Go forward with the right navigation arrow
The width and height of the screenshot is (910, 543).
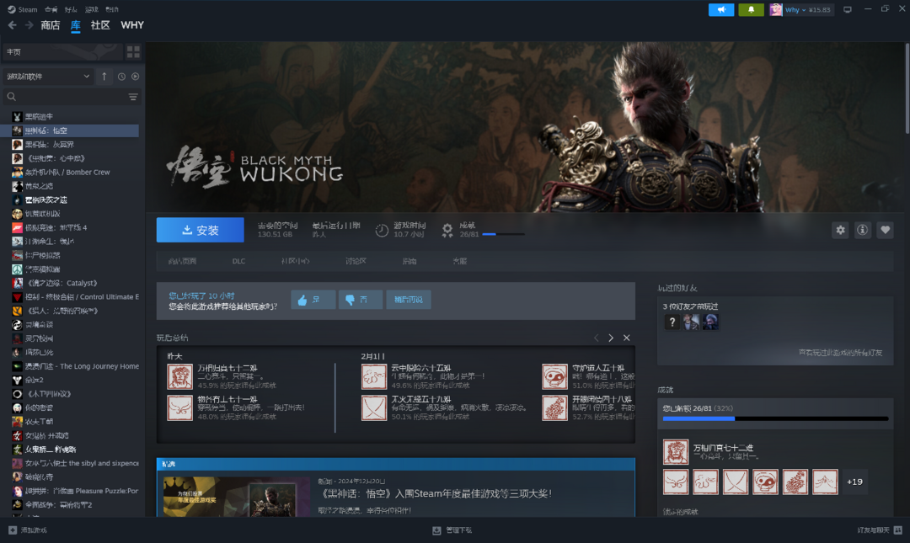29,25
